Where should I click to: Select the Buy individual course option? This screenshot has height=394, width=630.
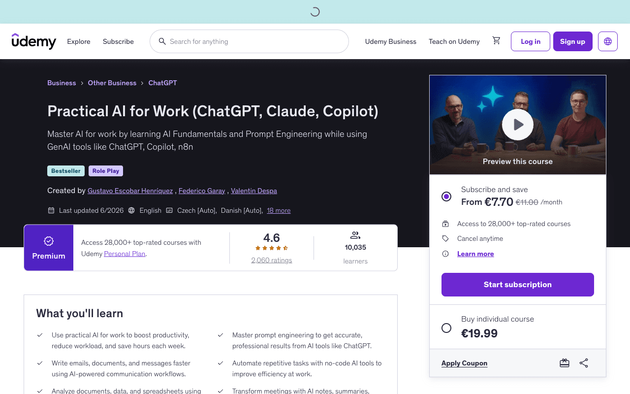(446, 328)
